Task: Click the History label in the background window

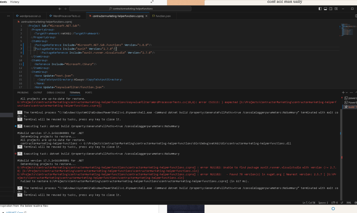Action: coord(15,2)
